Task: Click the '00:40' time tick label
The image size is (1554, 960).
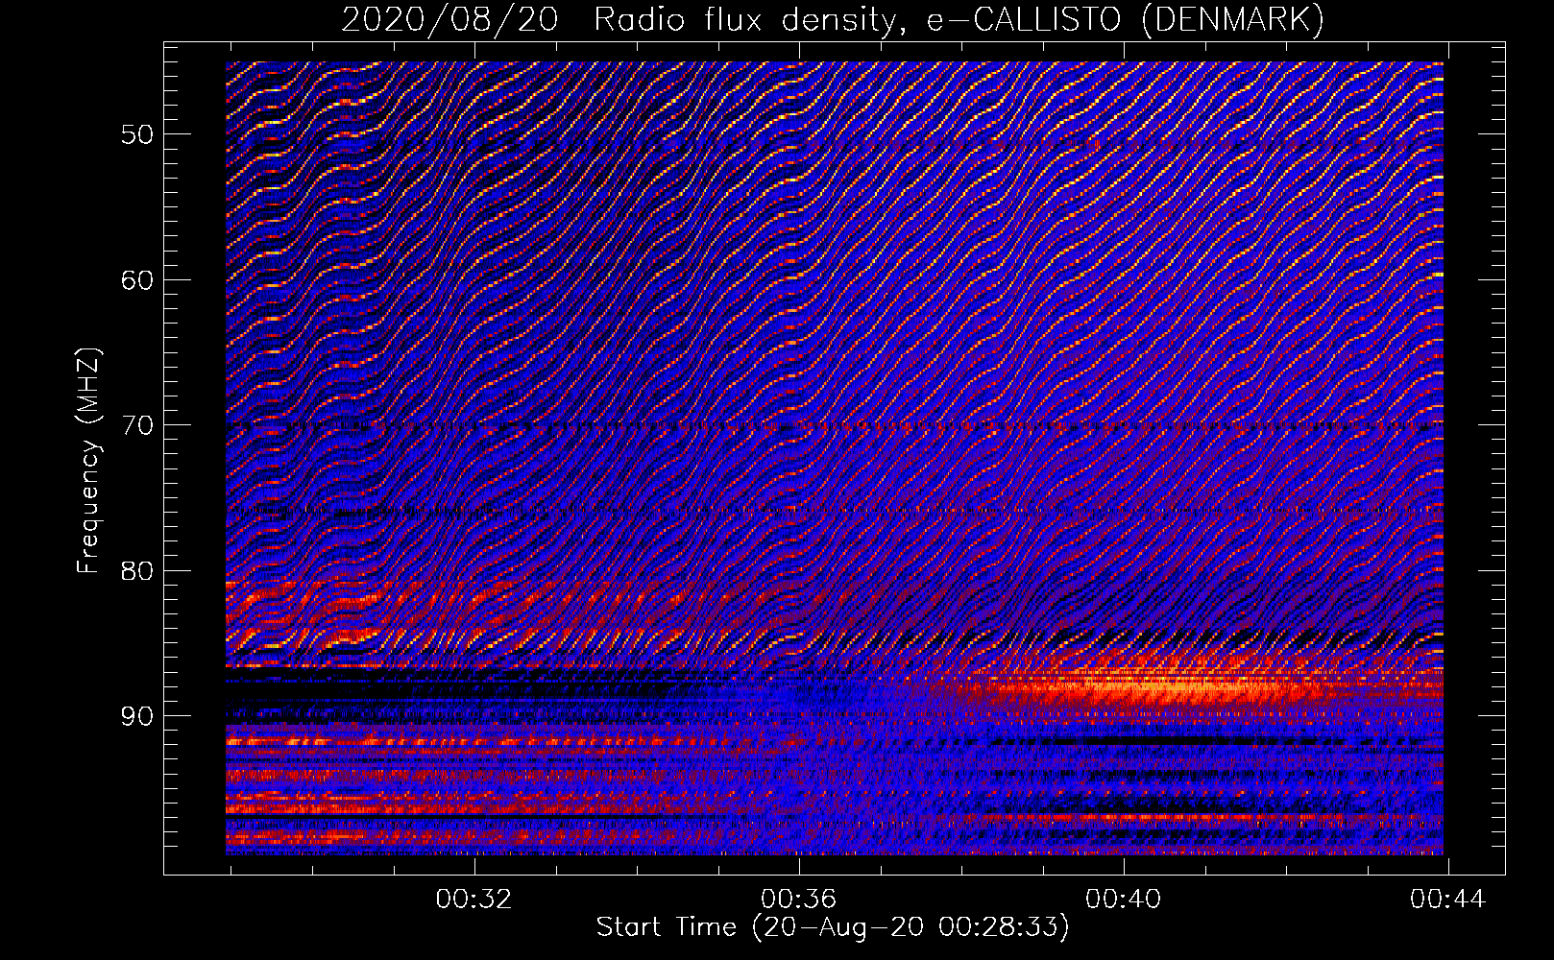Action: pos(1123,900)
